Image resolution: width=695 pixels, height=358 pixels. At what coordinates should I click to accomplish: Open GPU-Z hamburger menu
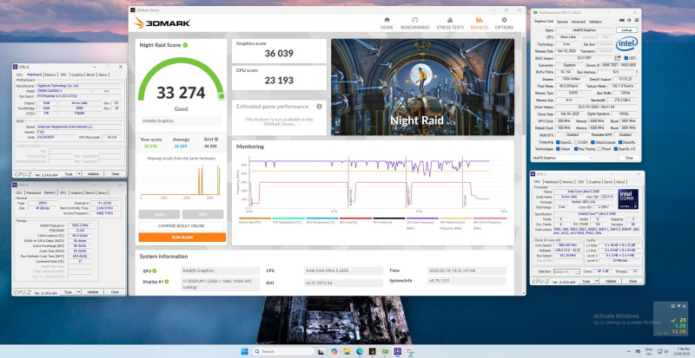click(x=636, y=20)
